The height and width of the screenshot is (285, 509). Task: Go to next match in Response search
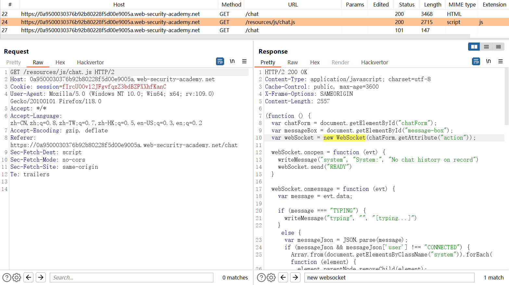tap(295, 278)
